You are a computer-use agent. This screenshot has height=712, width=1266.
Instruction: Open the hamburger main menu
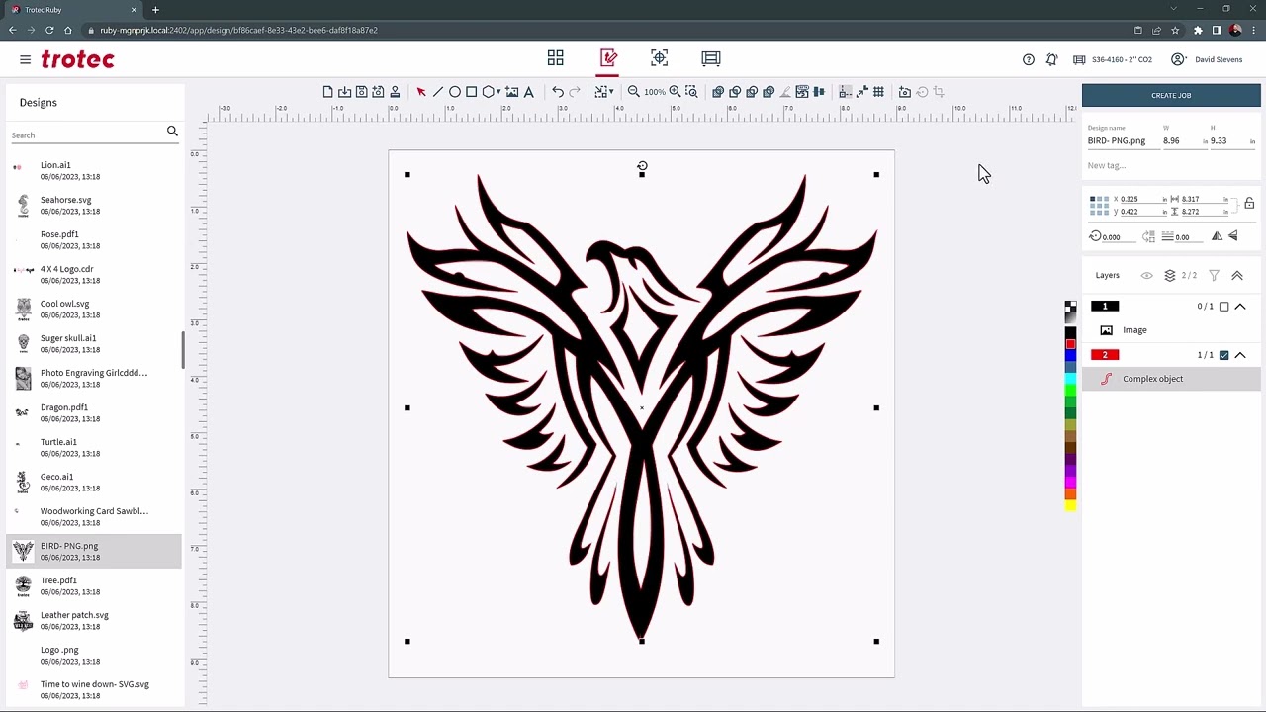(x=25, y=59)
